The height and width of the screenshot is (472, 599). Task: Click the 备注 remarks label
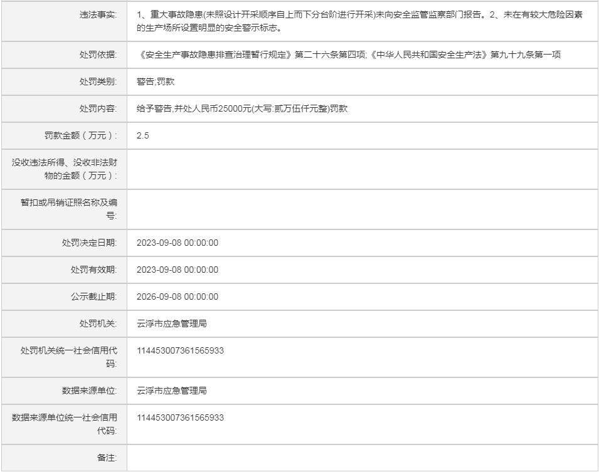(x=106, y=458)
